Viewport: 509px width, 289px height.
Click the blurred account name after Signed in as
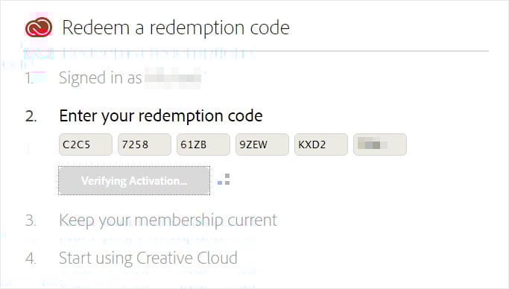173,78
